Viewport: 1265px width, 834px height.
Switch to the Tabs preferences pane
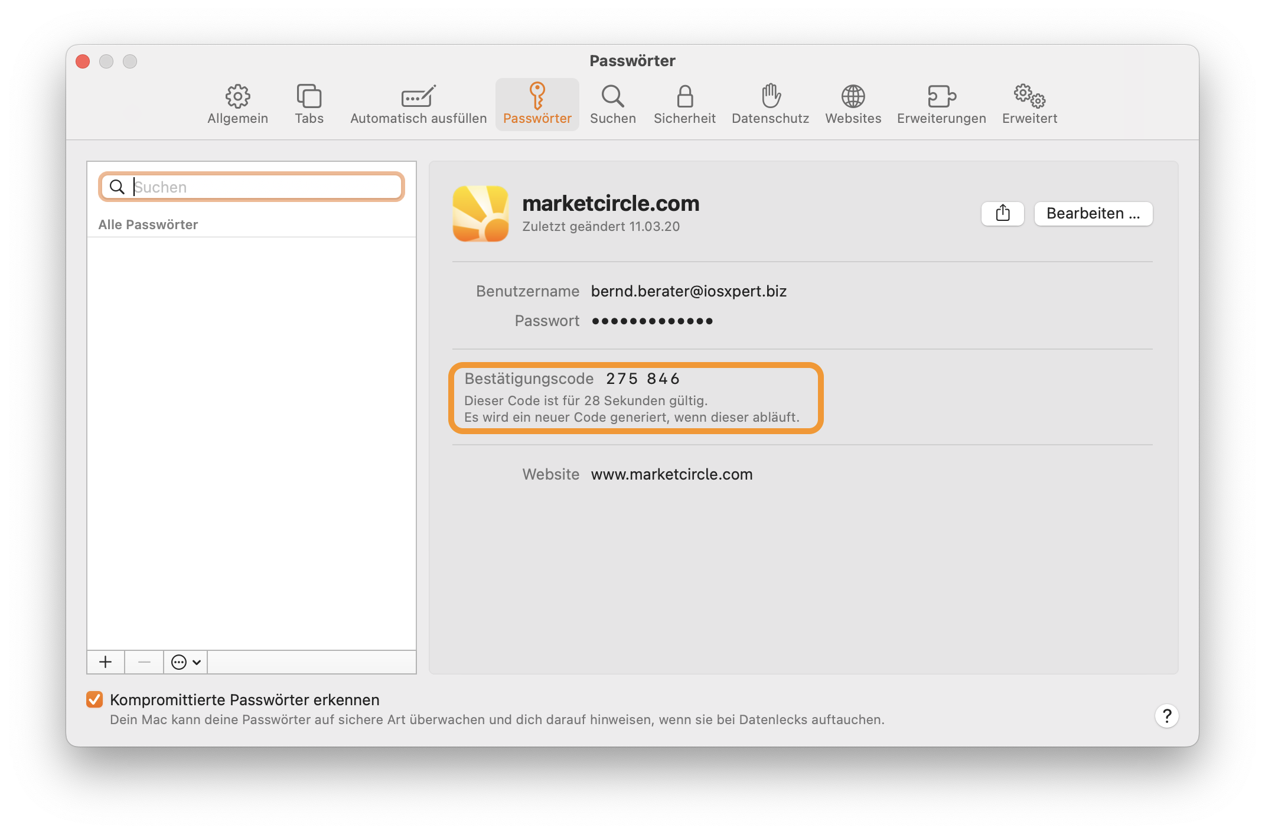pos(309,104)
